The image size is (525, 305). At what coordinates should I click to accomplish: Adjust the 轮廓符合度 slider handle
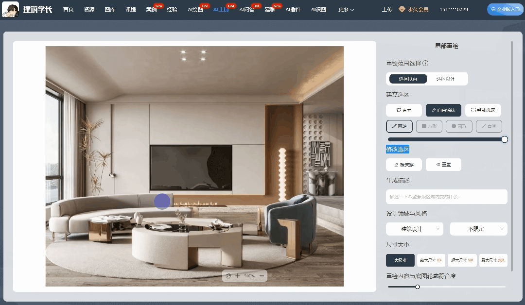tap(418, 287)
